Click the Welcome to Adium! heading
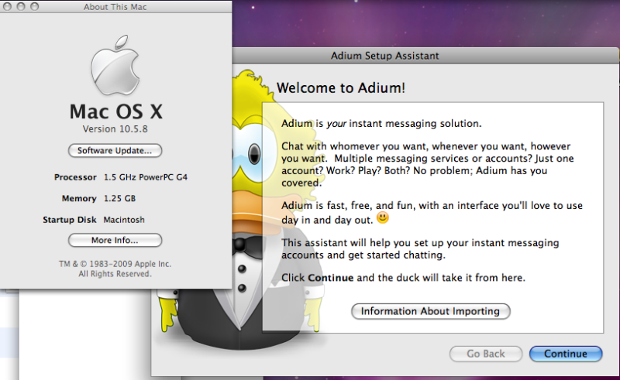The height and width of the screenshot is (380, 620). 341,87
